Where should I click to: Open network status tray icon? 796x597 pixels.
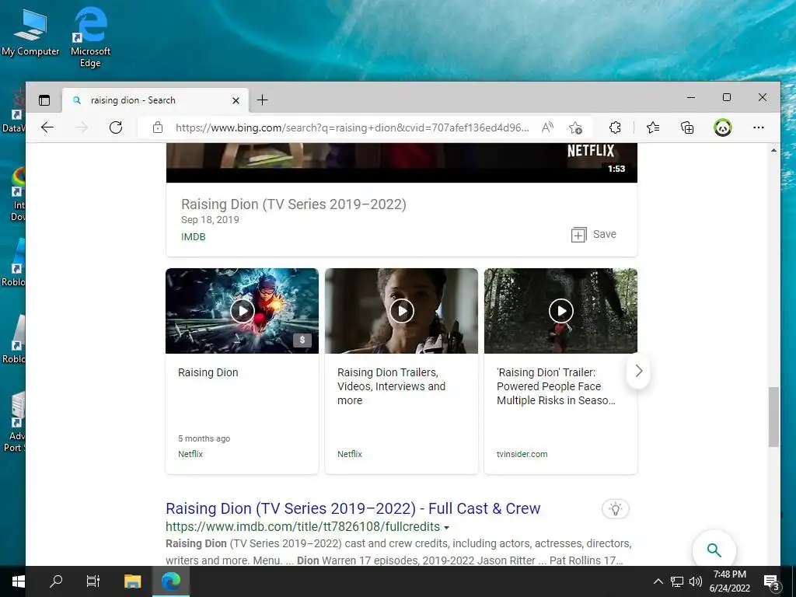(677, 581)
